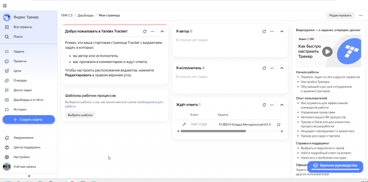The height and width of the screenshot is (182, 368).
Task: Open the Цели sidebar icon
Action: (x=7, y=71)
